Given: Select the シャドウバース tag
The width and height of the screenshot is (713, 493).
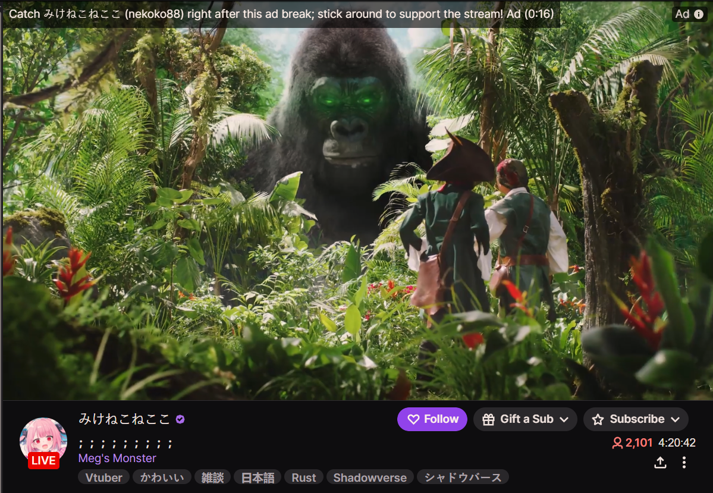Looking at the screenshot, I should coord(463,478).
